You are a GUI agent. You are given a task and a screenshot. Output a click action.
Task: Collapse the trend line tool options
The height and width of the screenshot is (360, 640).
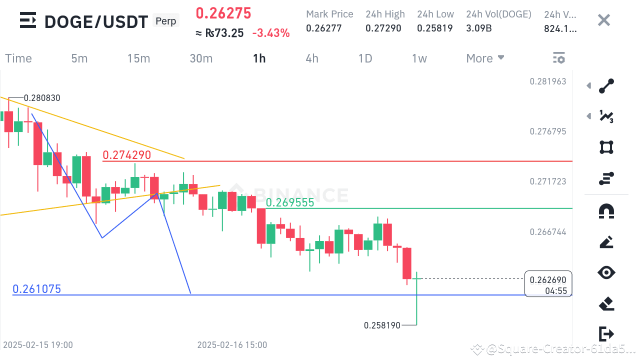(588, 85)
